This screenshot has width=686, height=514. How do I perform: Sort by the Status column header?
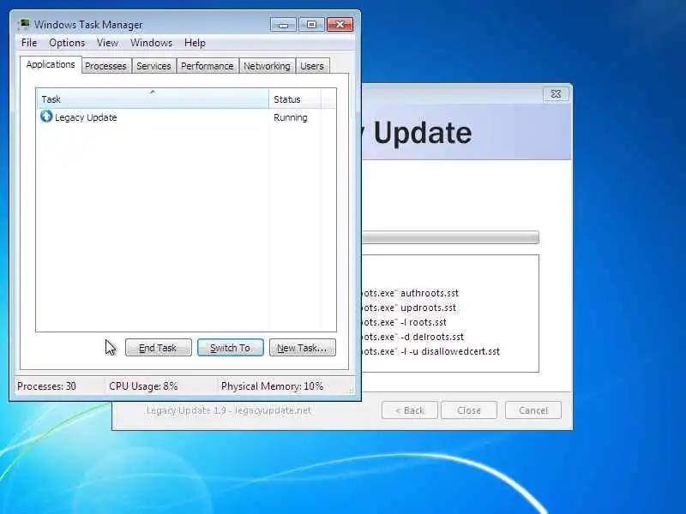(295, 99)
